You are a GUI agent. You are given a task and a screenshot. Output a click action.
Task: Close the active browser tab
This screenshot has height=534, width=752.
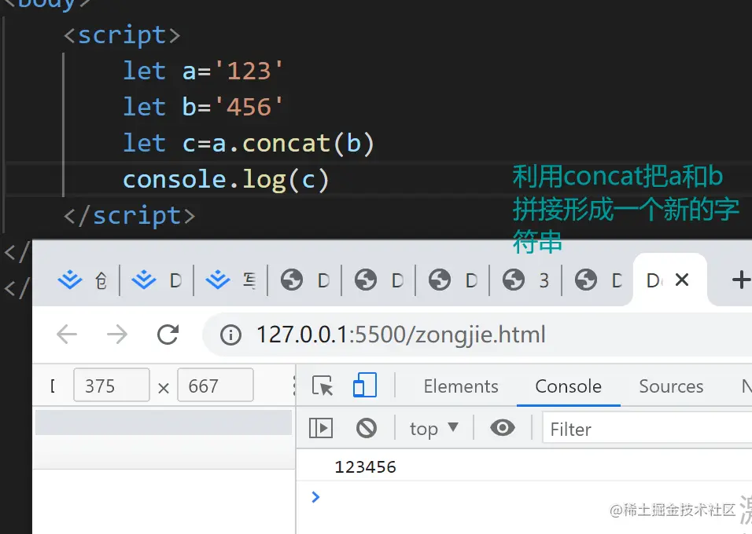pos(682,280)
